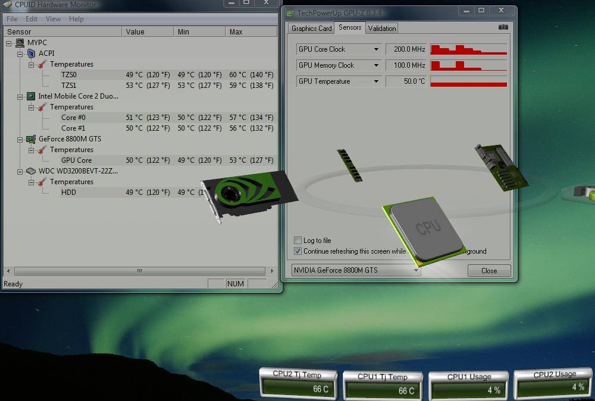595x401 pixels.
Task: Click the floating 3D motherboard icon
Action: (x=501, y=168)
